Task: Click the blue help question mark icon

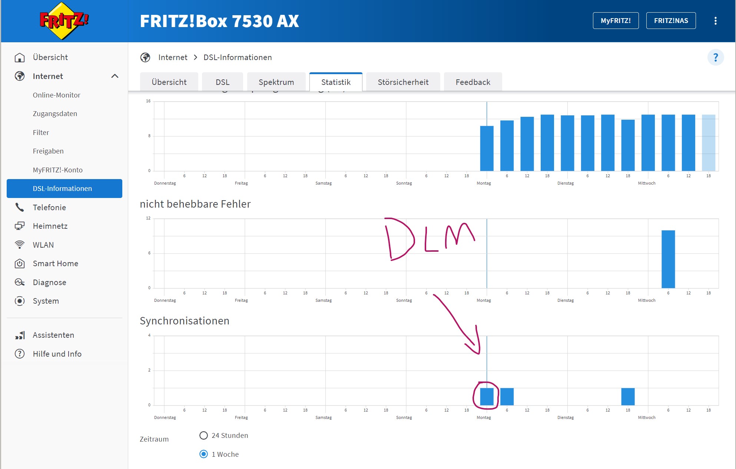Action: coord(715,57)
